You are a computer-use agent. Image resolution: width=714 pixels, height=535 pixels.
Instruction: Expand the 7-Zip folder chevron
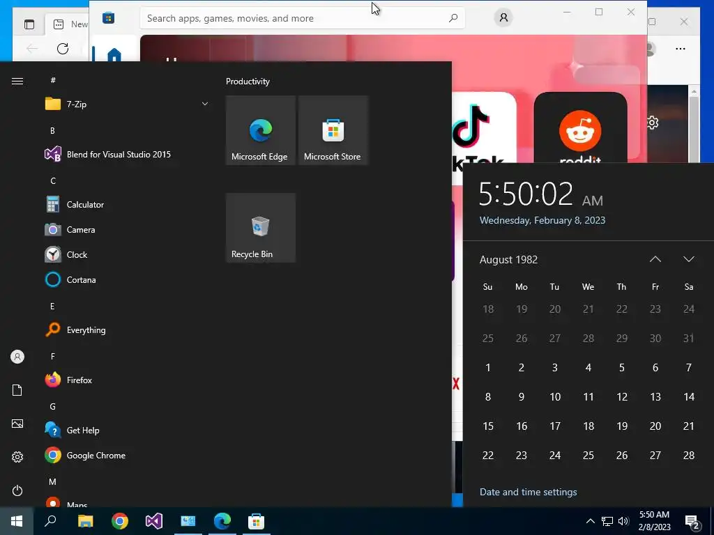point(205,104)
